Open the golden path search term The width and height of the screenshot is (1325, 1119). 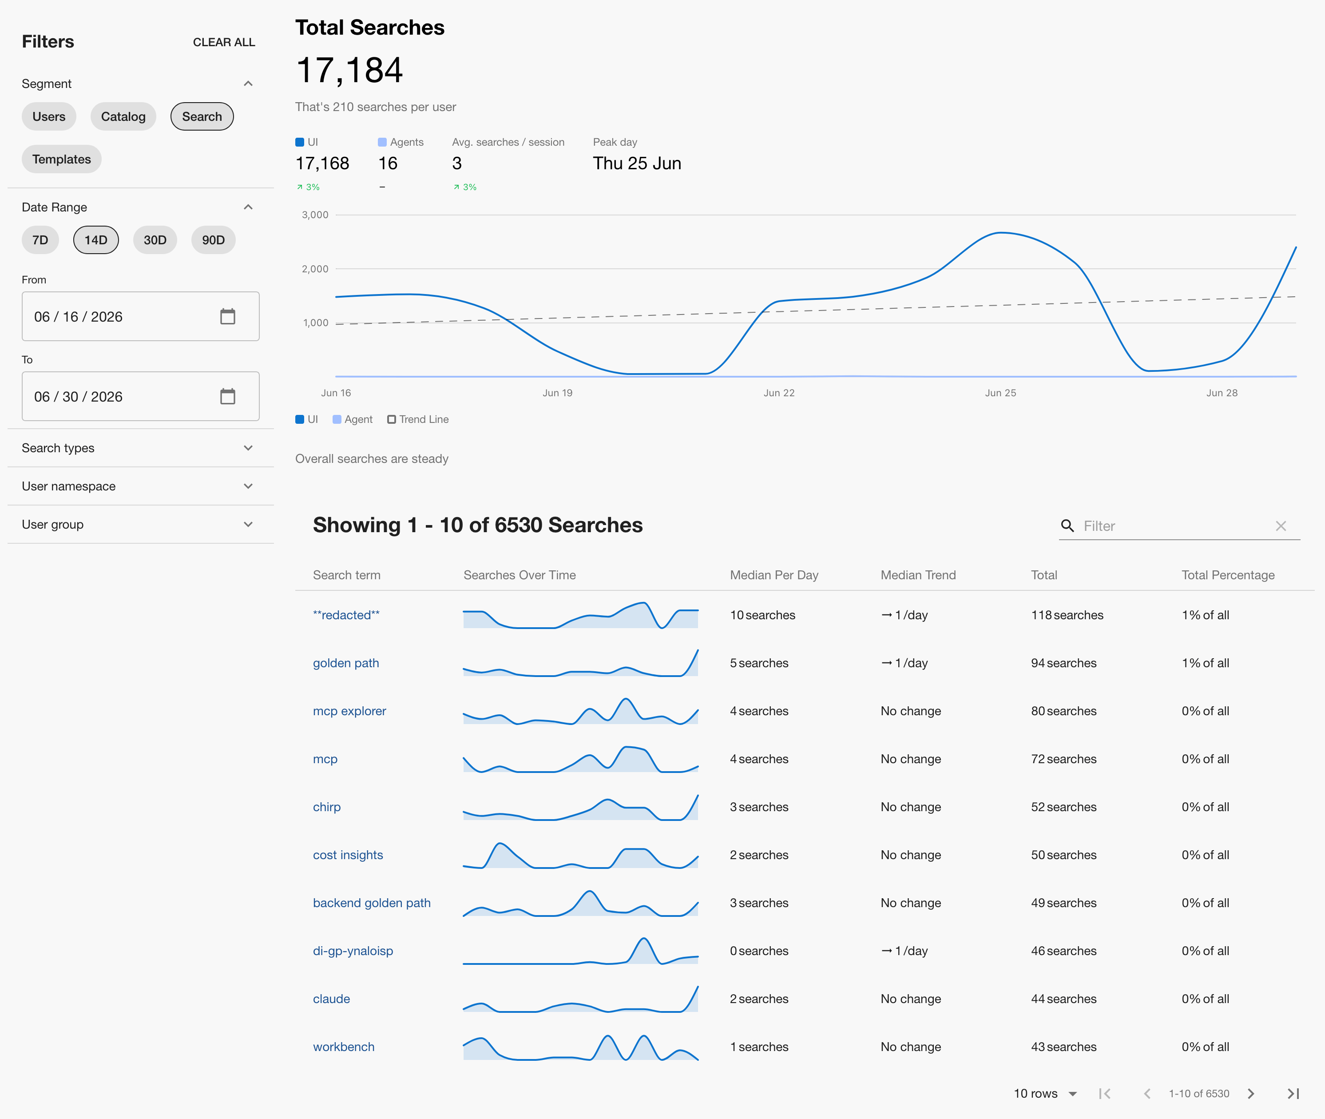[346, 663]
